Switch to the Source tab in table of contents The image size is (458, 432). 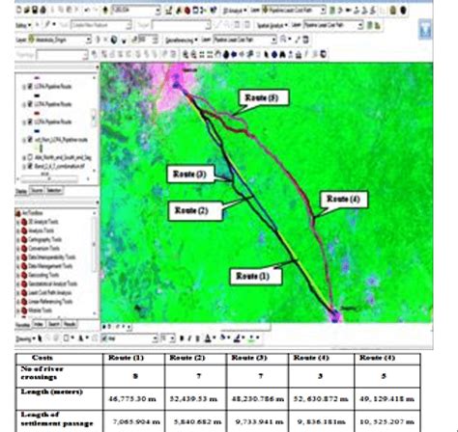37,191
